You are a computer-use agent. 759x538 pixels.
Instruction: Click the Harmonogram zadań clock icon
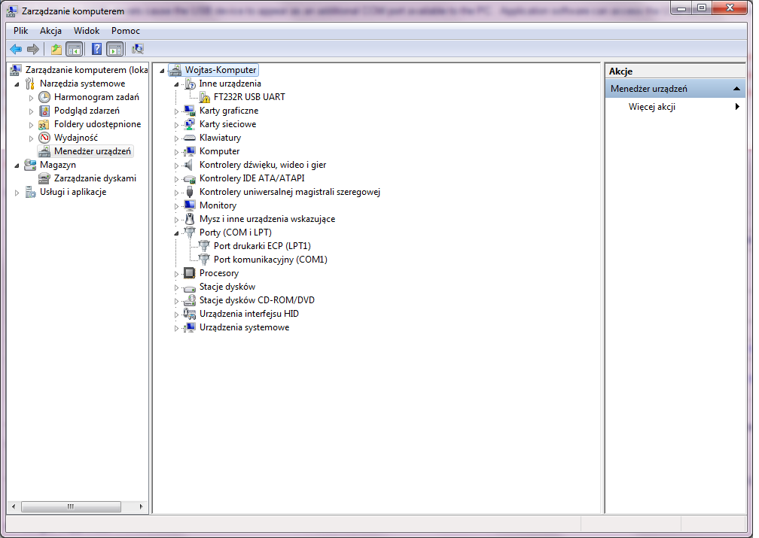coord(44,97)
